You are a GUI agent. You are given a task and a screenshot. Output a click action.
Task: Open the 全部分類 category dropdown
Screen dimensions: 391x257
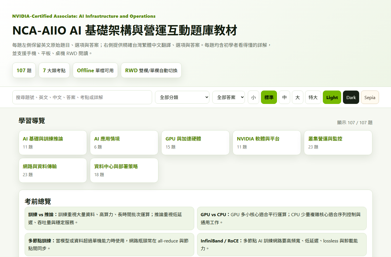182,97
